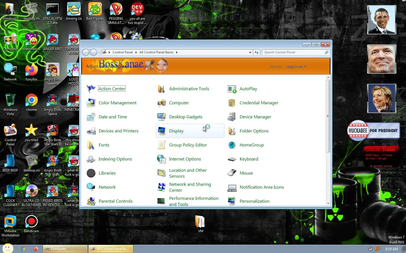Open Date and Time icon
406x253 pixels.
click(x=91, y=117)
